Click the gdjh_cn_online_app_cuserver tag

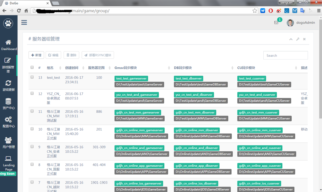(260, 166)
